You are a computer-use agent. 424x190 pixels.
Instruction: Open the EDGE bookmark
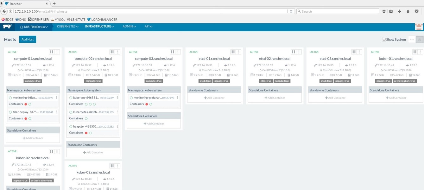click(x=8, y=19)
